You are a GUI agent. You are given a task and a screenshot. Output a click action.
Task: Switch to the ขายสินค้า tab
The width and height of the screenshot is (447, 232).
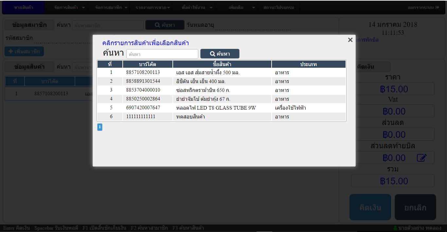tap(24, 8)
